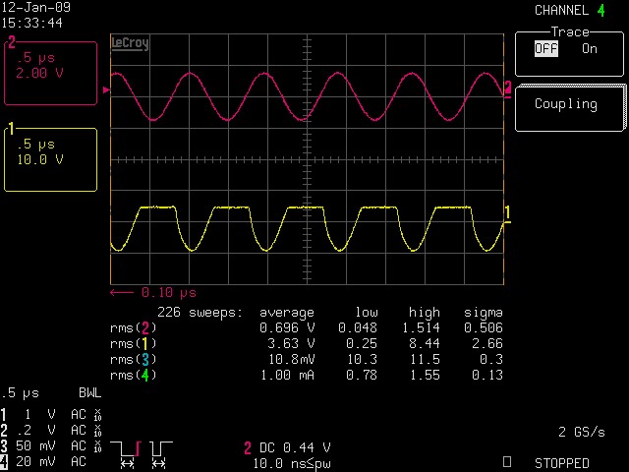Screen dimensions: 629x472
Task: Select the rms(4) measurement label
Action: (134, 375)
